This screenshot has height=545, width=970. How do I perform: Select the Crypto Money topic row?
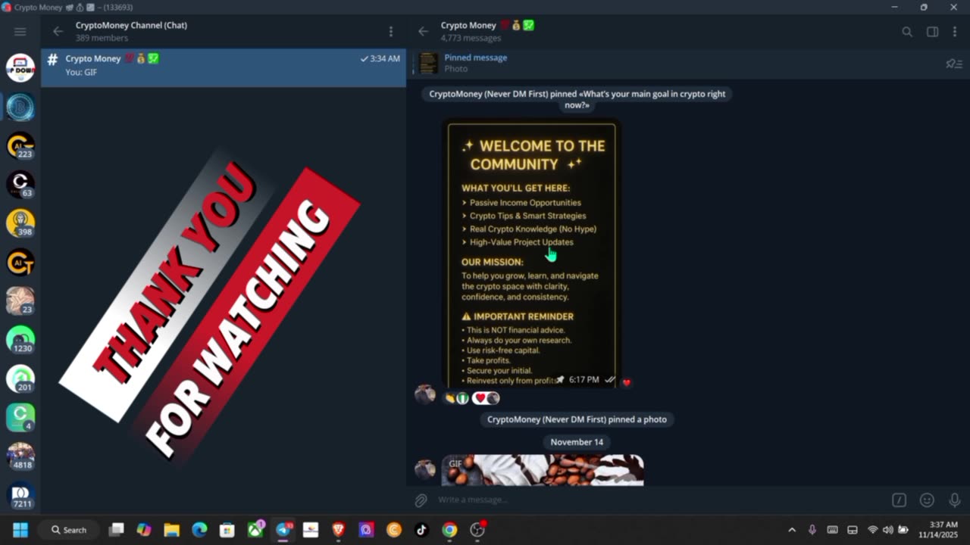pos(224,67)
